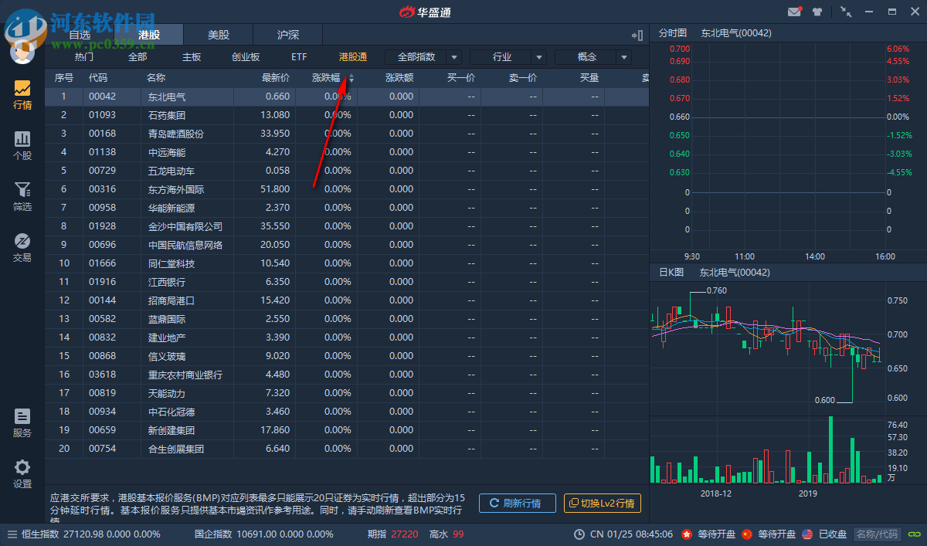The image size is (927, 546).
Task: Click the China flag market status
Action: (x=746, y=534)
